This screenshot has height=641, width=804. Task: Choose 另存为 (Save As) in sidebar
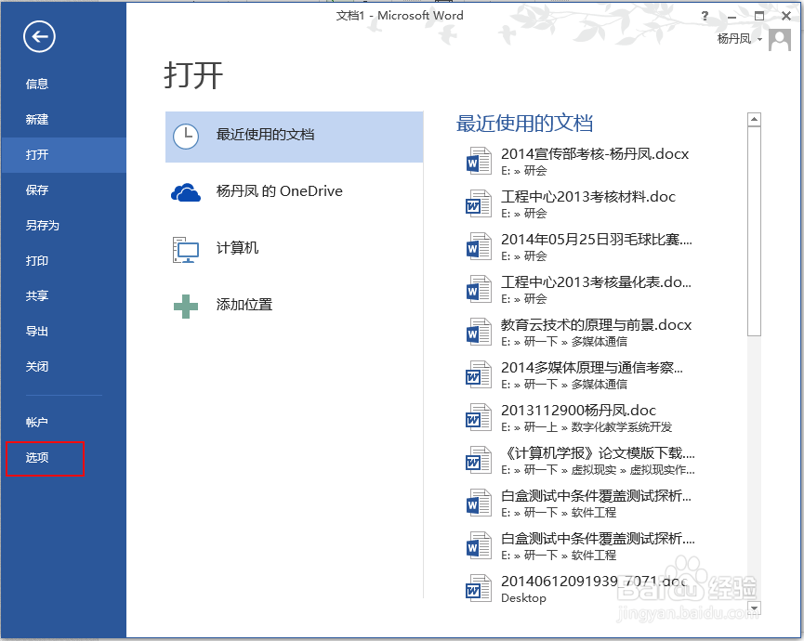pyautogui.click(x=63, y=226)
